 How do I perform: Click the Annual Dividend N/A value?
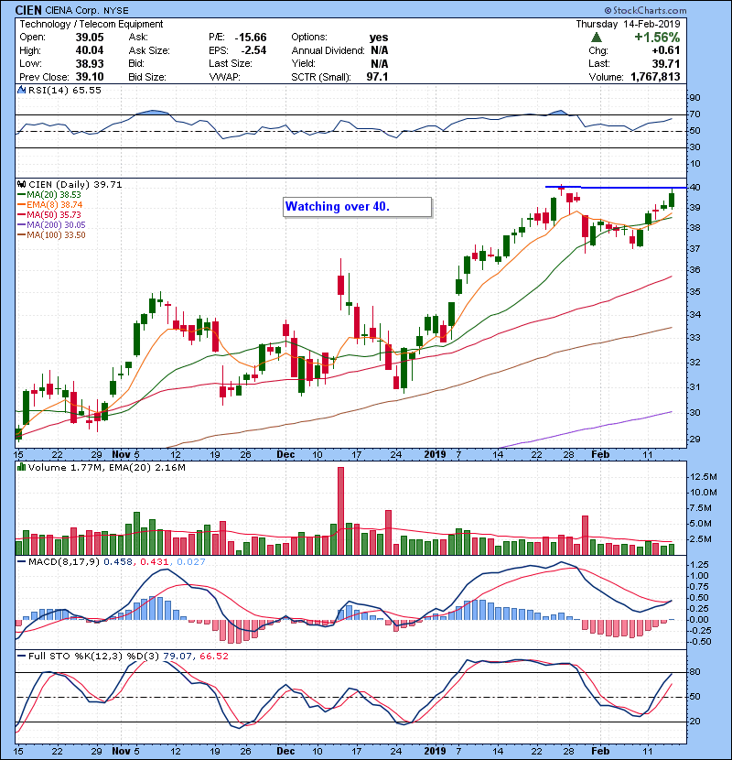pyautogui.click(x=380, y=50)
